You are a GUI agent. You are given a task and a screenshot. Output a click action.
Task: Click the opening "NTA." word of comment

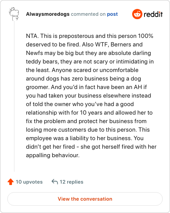(x=32, y=36)
